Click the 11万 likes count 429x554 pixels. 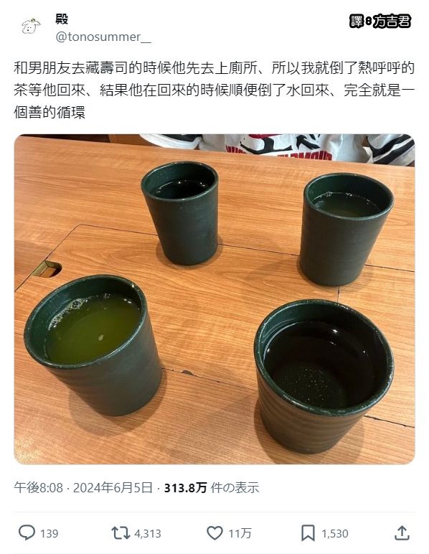coord(240,533)
